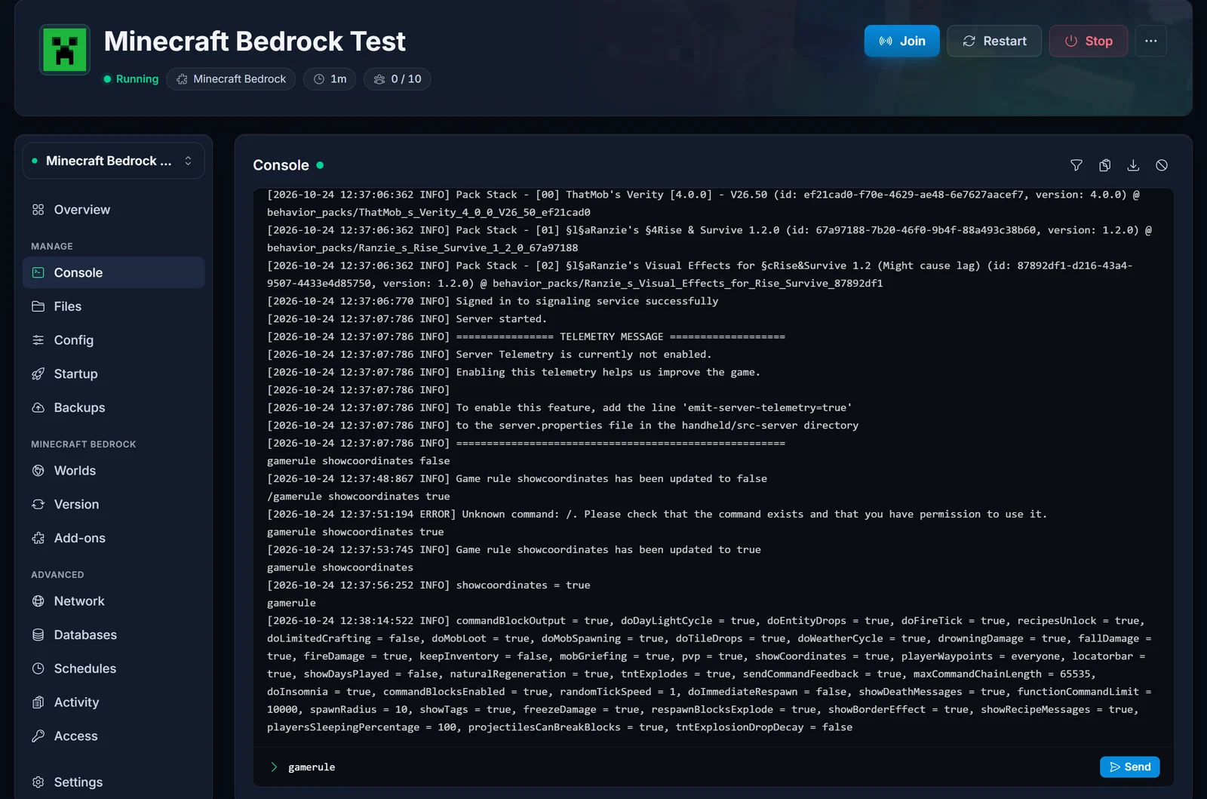Click the Add-ons puzzle piece icon
1207x799 pixels.
pos(38,538)
